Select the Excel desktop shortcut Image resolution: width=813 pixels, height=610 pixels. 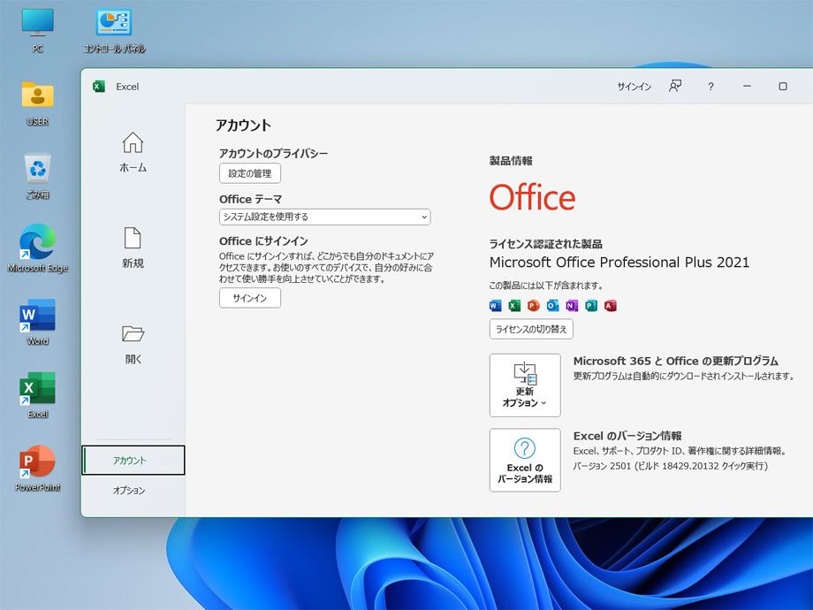[37, 395]
